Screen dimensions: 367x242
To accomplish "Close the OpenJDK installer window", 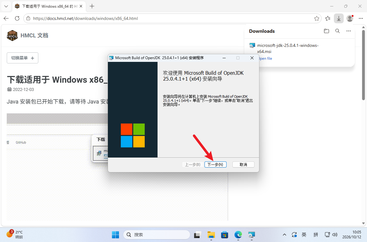I will (252, 58).
